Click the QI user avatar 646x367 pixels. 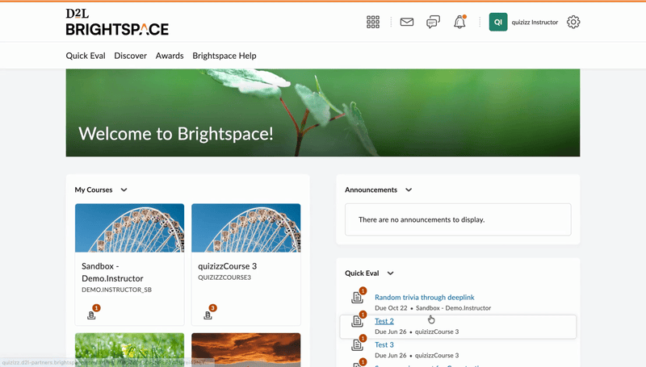498,23
